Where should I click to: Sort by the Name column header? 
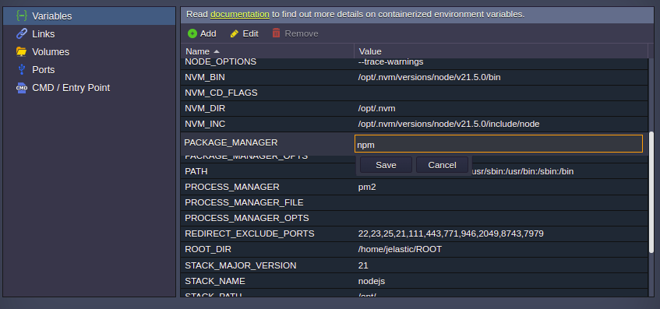tap(267, 51)
